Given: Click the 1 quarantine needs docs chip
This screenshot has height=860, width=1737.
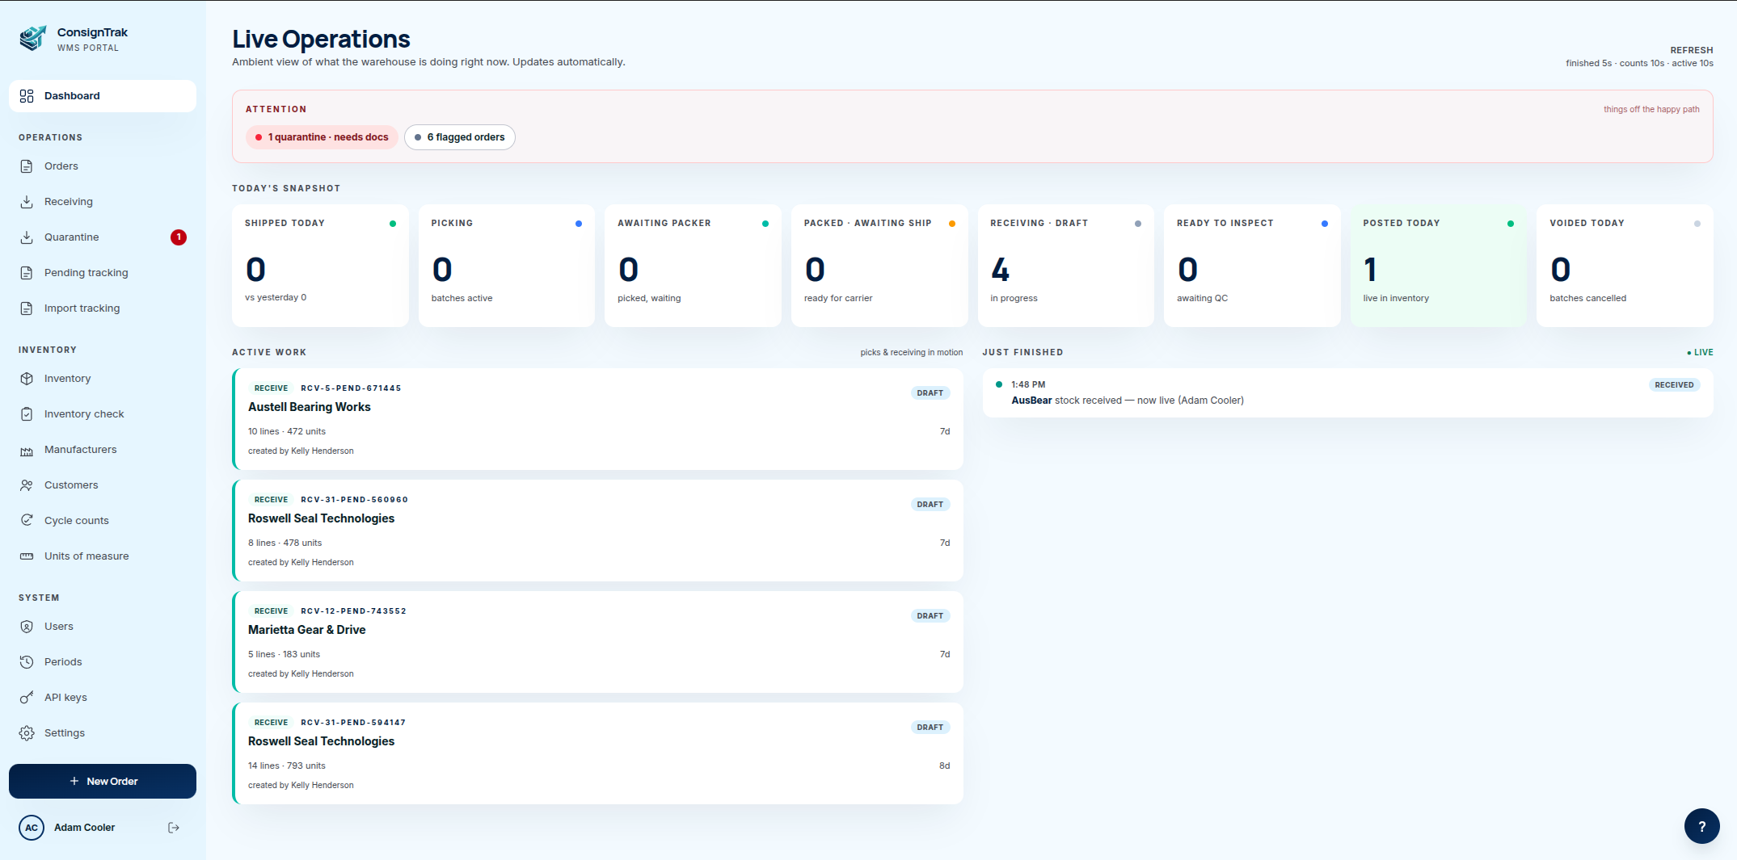Looking at the screenshot, I should (x=322, y=137).
